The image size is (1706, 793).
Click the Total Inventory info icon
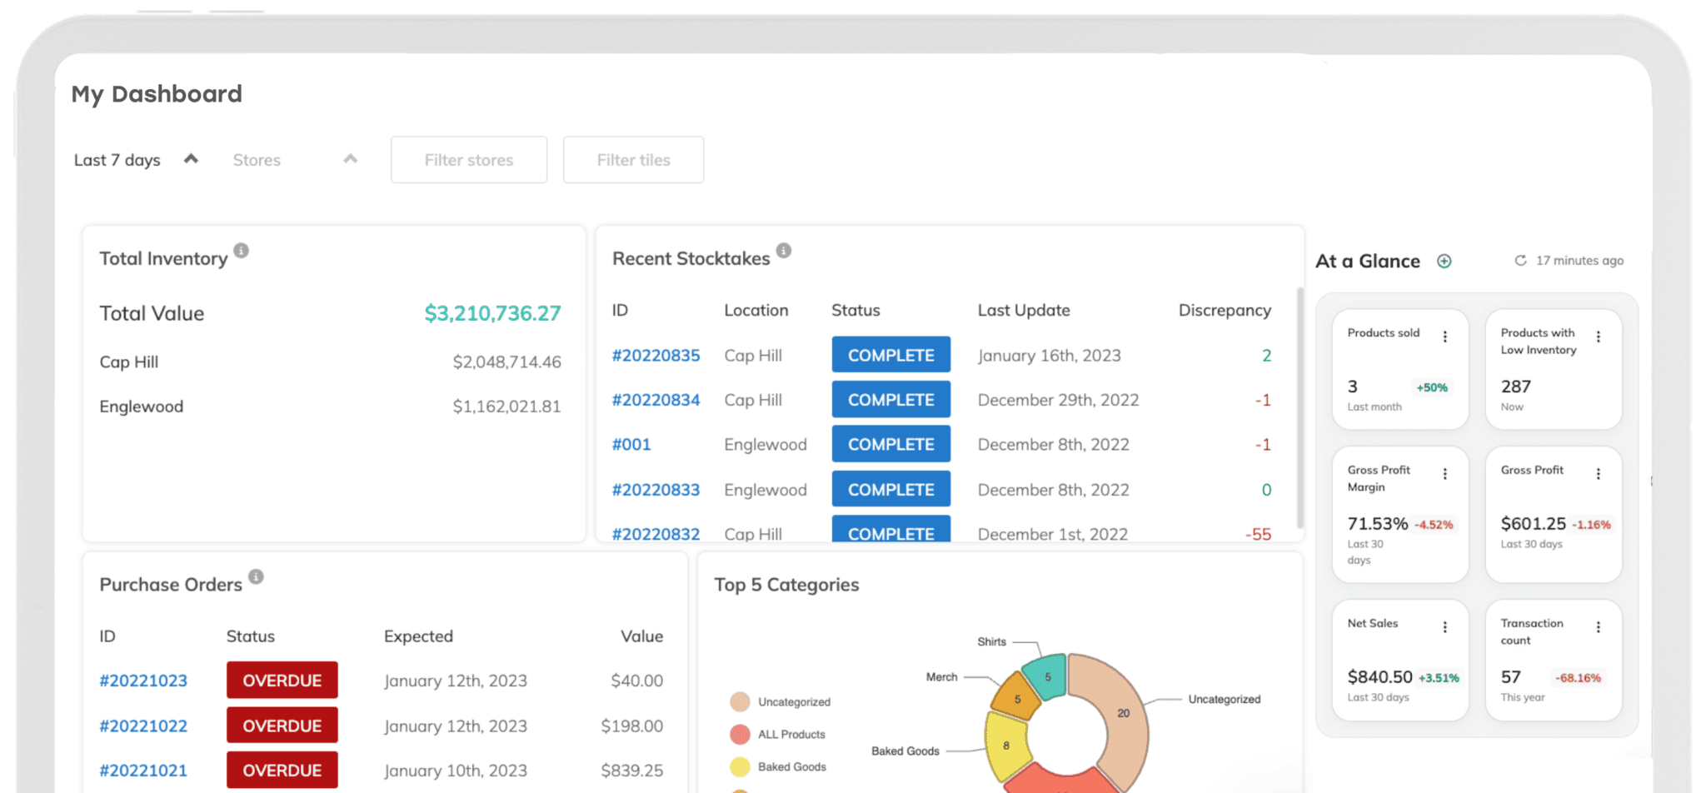pyautogui.click(x=241, y=248)
